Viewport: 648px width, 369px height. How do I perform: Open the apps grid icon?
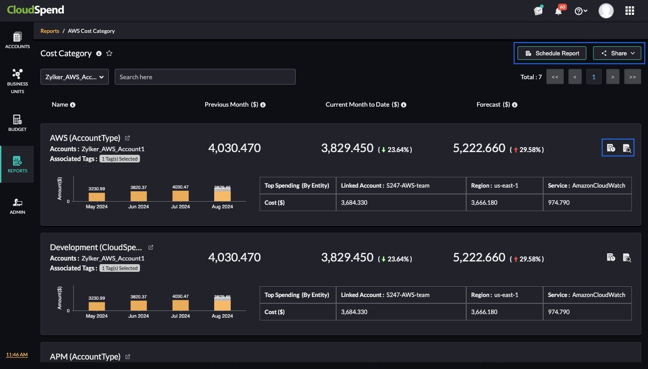click(x=630, y=11)
